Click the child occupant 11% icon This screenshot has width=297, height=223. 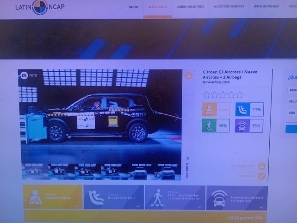pos(242,109)
